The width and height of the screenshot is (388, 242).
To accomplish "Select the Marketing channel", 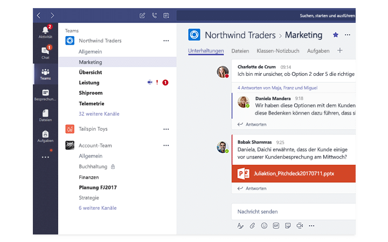I will point(117,62).
